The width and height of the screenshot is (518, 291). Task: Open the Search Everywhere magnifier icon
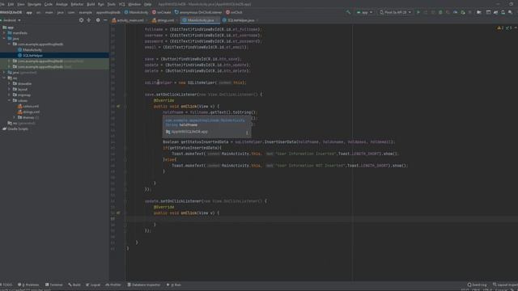click(511, 12)
